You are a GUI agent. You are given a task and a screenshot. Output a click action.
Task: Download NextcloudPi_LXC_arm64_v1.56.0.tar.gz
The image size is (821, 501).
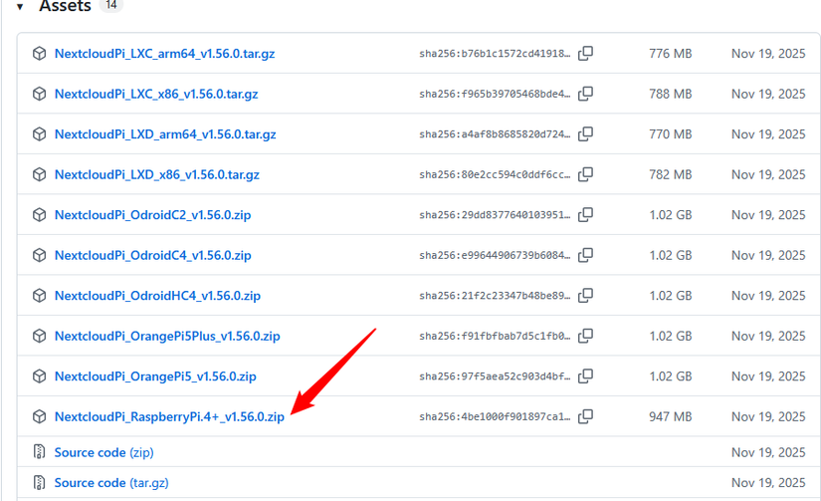coord(164,54)
